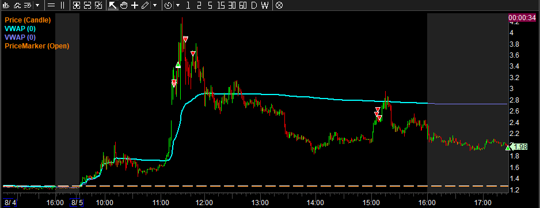Screen dimensions: 540x208
Task: Click the green buy marker near price 3.4
Action: [x=178, y=65]
